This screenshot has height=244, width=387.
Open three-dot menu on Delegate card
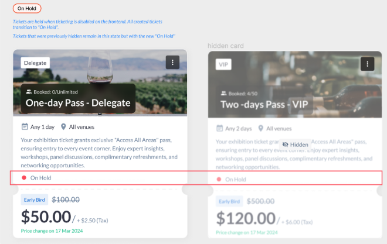pyautogui.click(x=172, y=63)
